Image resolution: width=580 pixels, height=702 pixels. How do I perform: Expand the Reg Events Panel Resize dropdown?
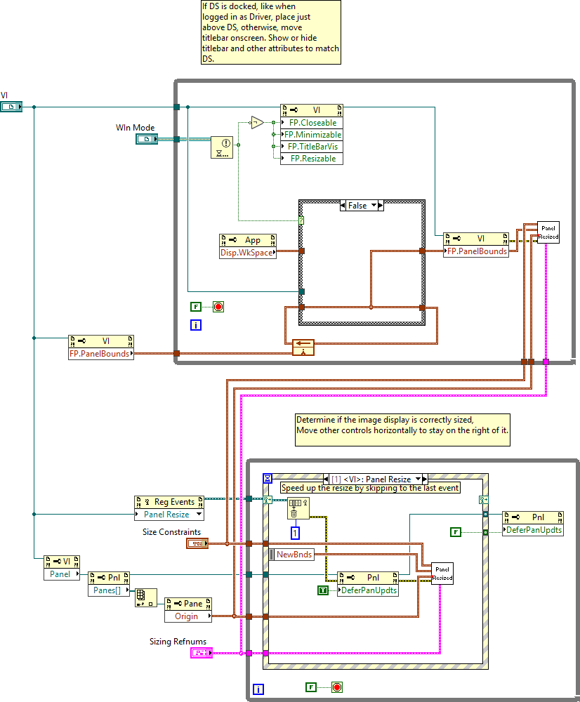pos(199,515)
